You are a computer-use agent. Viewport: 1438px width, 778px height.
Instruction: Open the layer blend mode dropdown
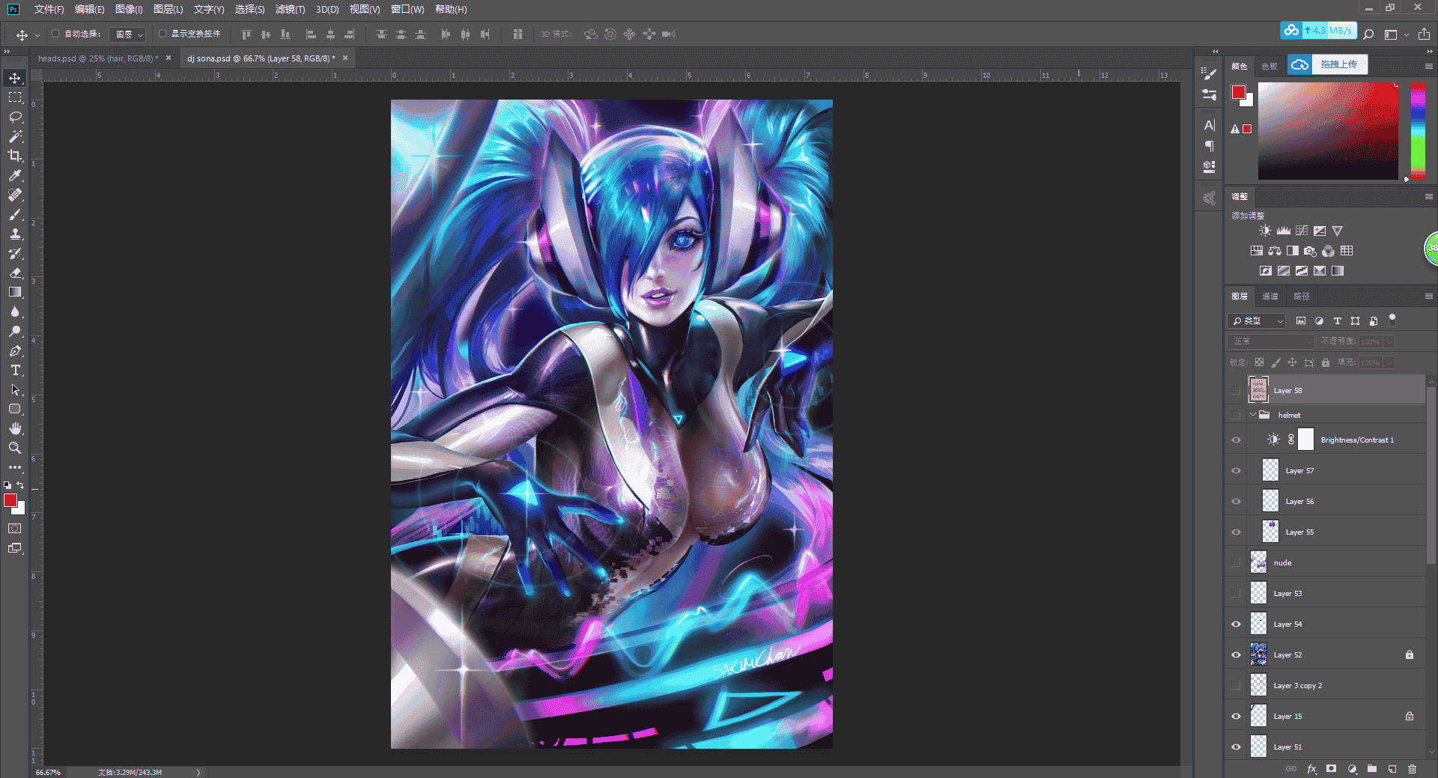point(1272,341)
